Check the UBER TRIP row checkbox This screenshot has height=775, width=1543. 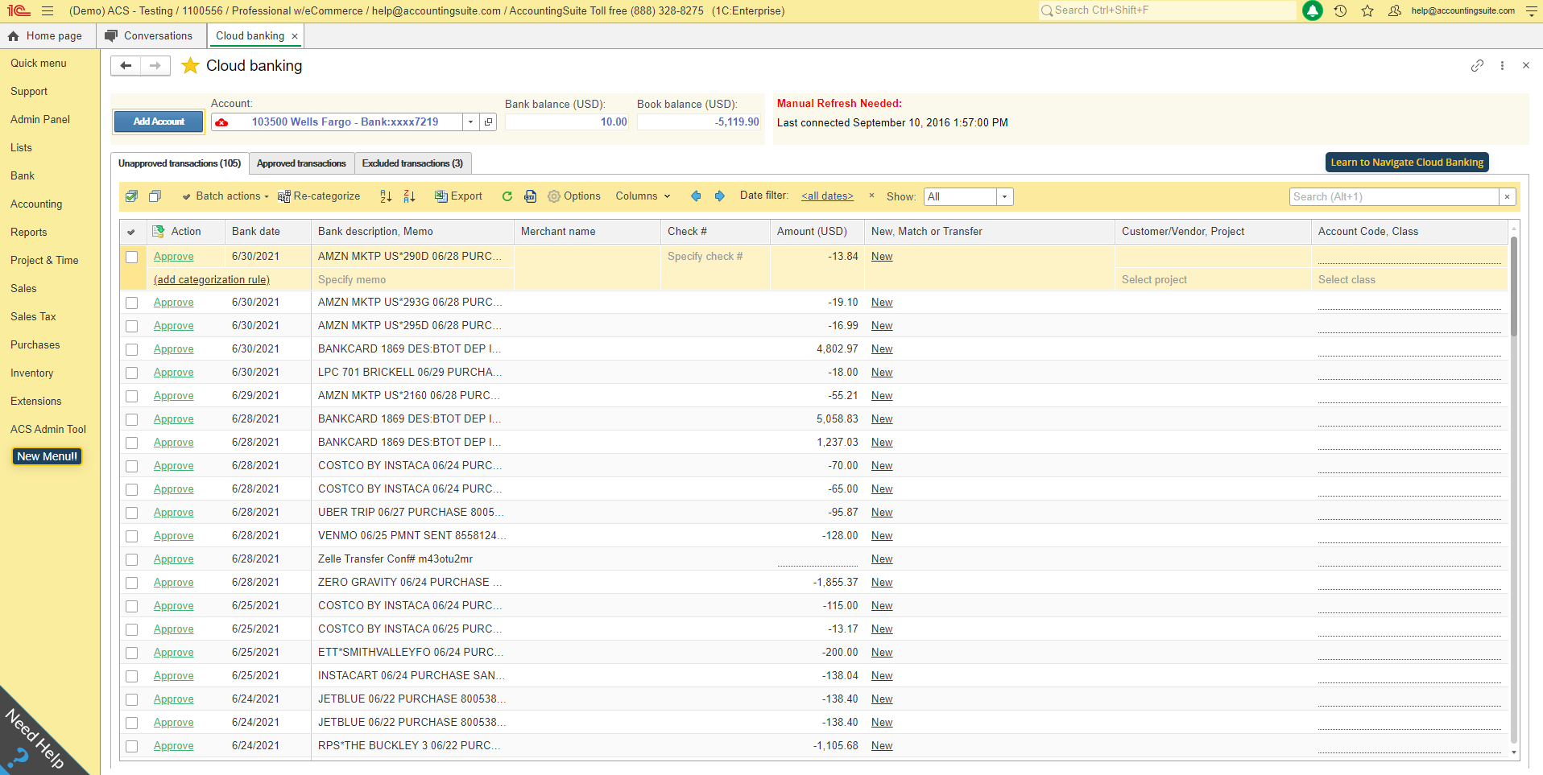[x=132, y=513]
